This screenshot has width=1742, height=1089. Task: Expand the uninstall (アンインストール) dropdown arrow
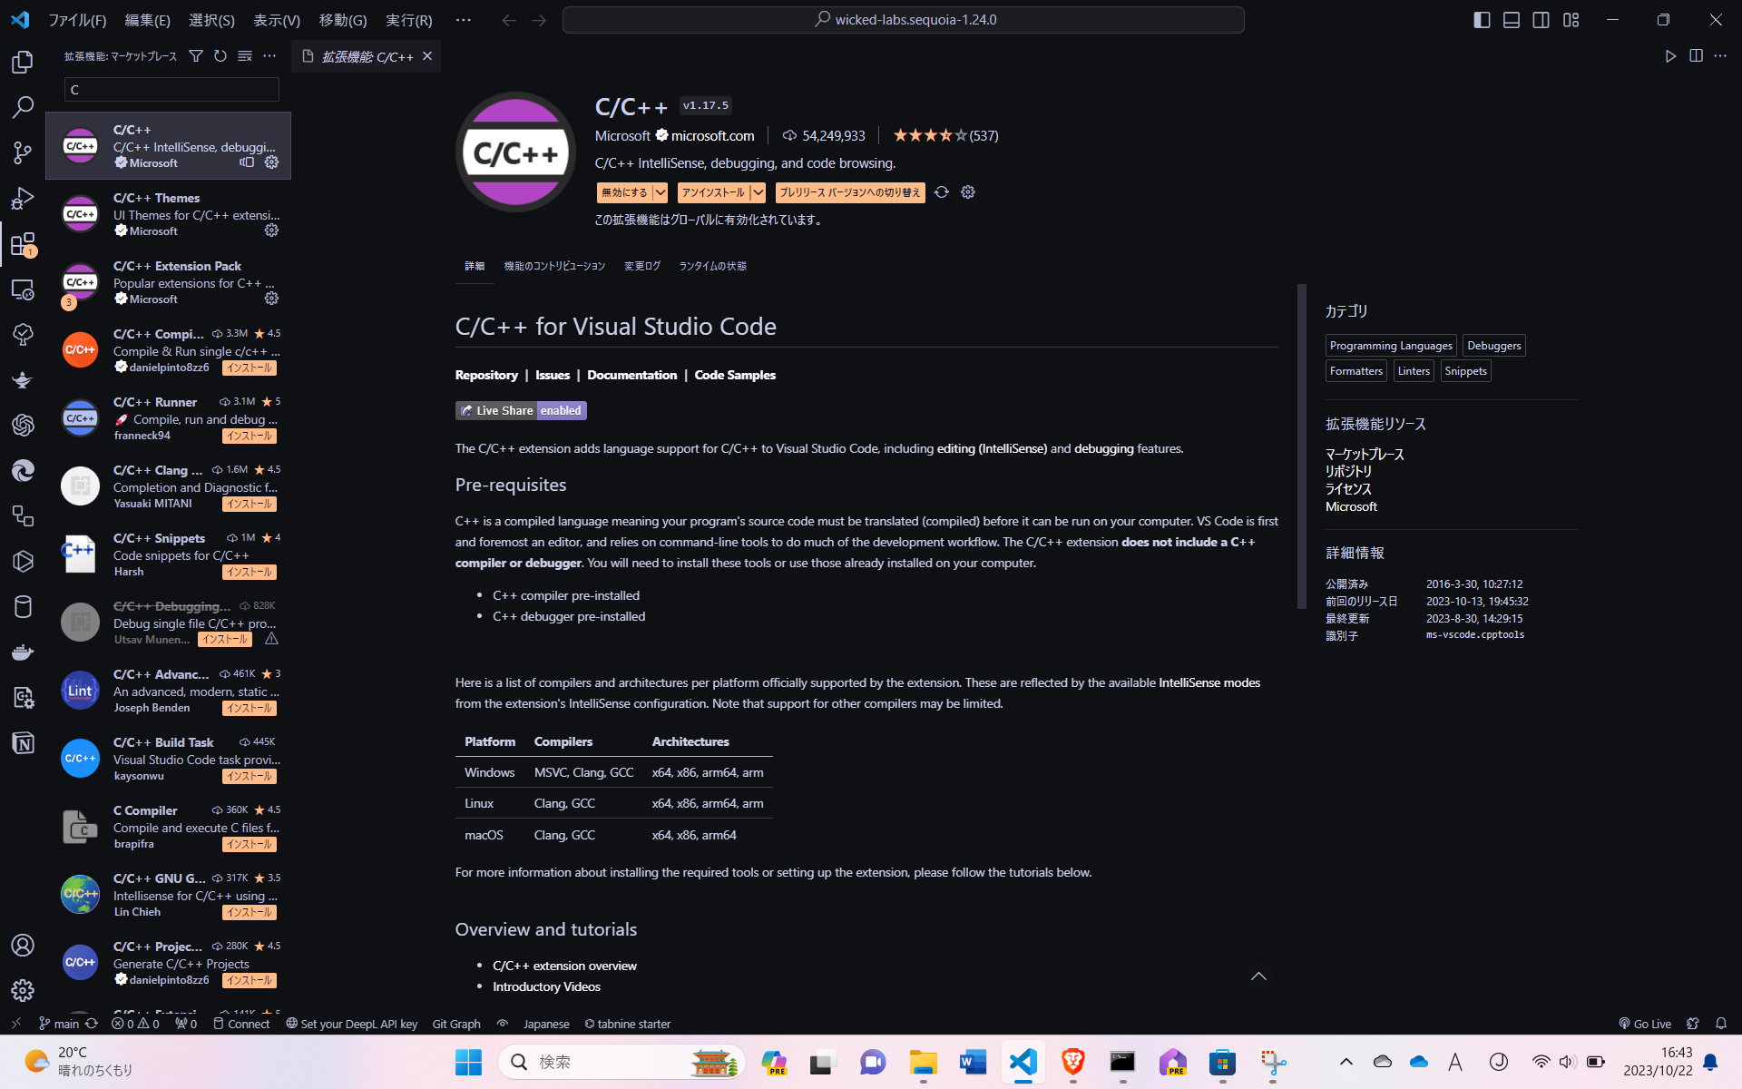pos(758,192)
